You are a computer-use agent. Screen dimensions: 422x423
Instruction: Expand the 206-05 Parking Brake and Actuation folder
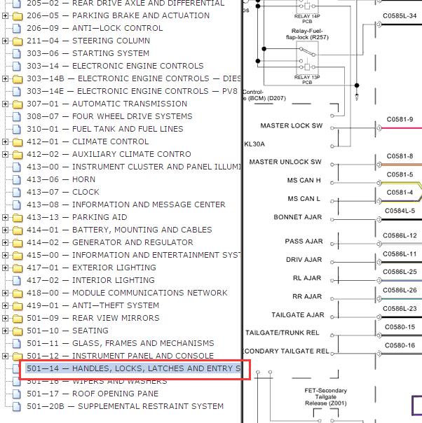point(5,16)
